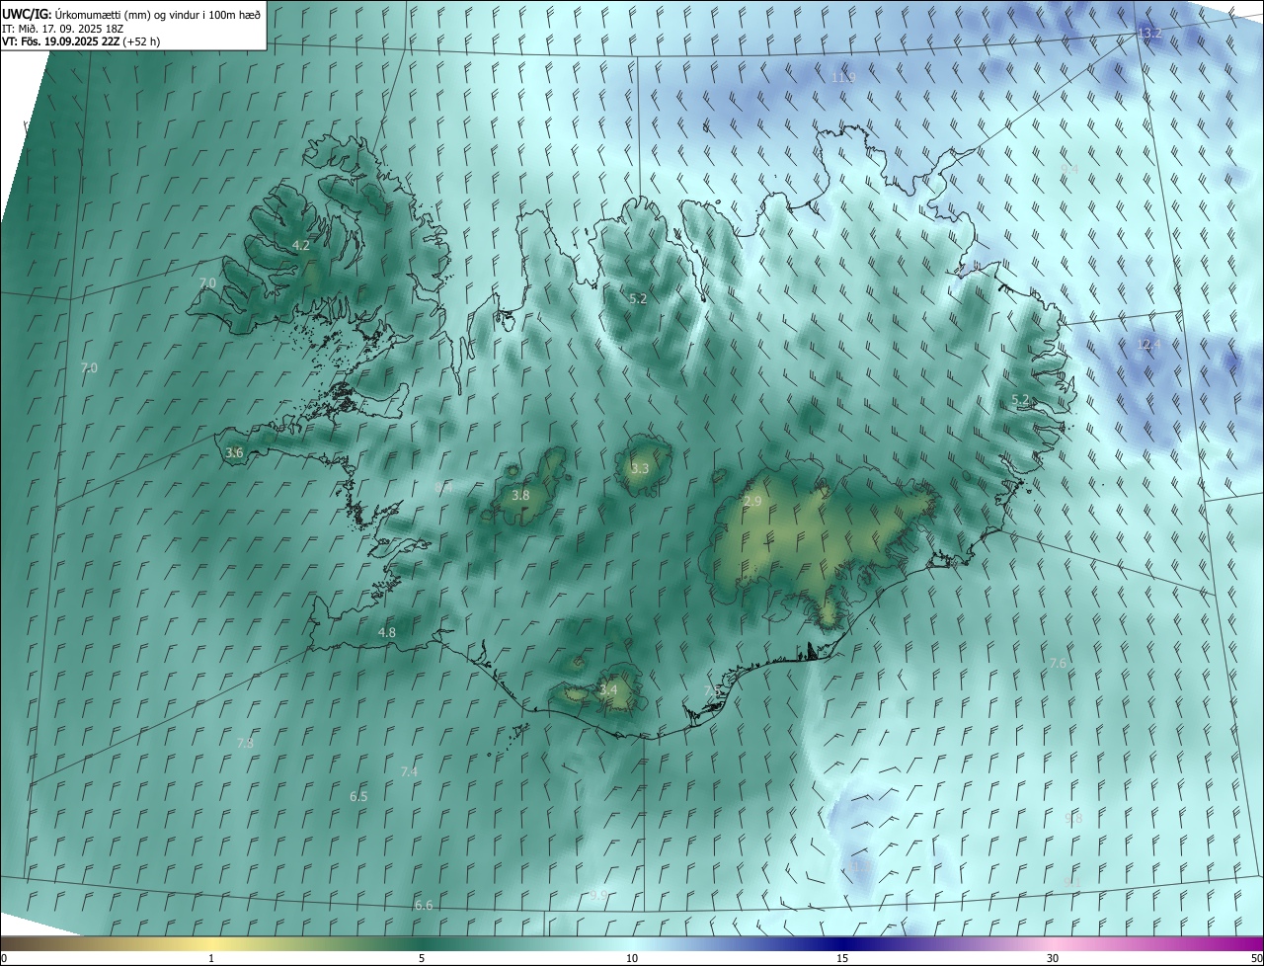This screenshot has width=1264, height=966.
Task: Click the 3.4 value on the southern glacier
Action: point(608,689)
